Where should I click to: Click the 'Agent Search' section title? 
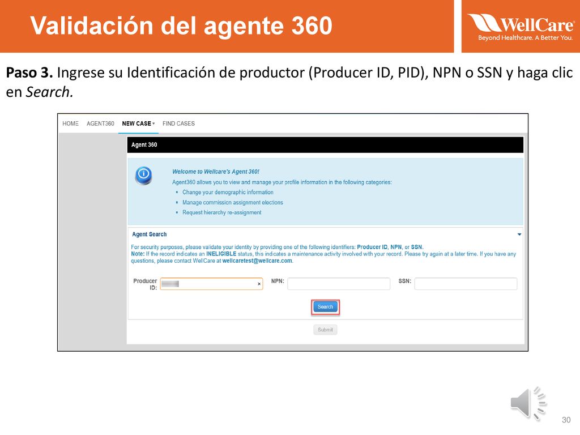click(150, 234)
